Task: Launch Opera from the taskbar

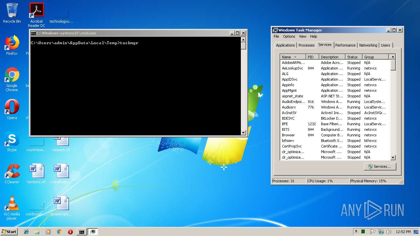Action: [70, 232]
